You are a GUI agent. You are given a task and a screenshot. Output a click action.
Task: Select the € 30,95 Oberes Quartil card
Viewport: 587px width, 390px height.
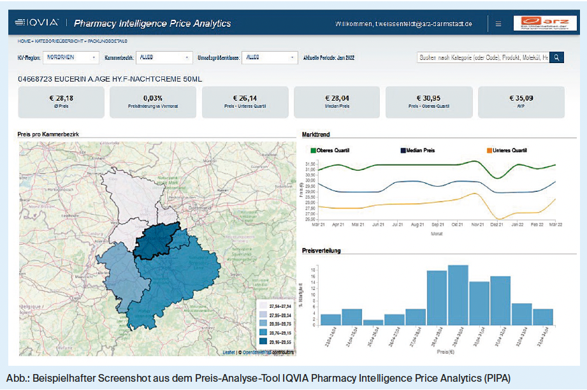pyautogui.click(x=429, y=102)
